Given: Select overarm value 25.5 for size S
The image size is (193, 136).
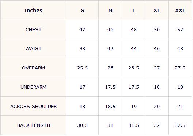Looking at the screenshot, I should click(x=82, y=68).
